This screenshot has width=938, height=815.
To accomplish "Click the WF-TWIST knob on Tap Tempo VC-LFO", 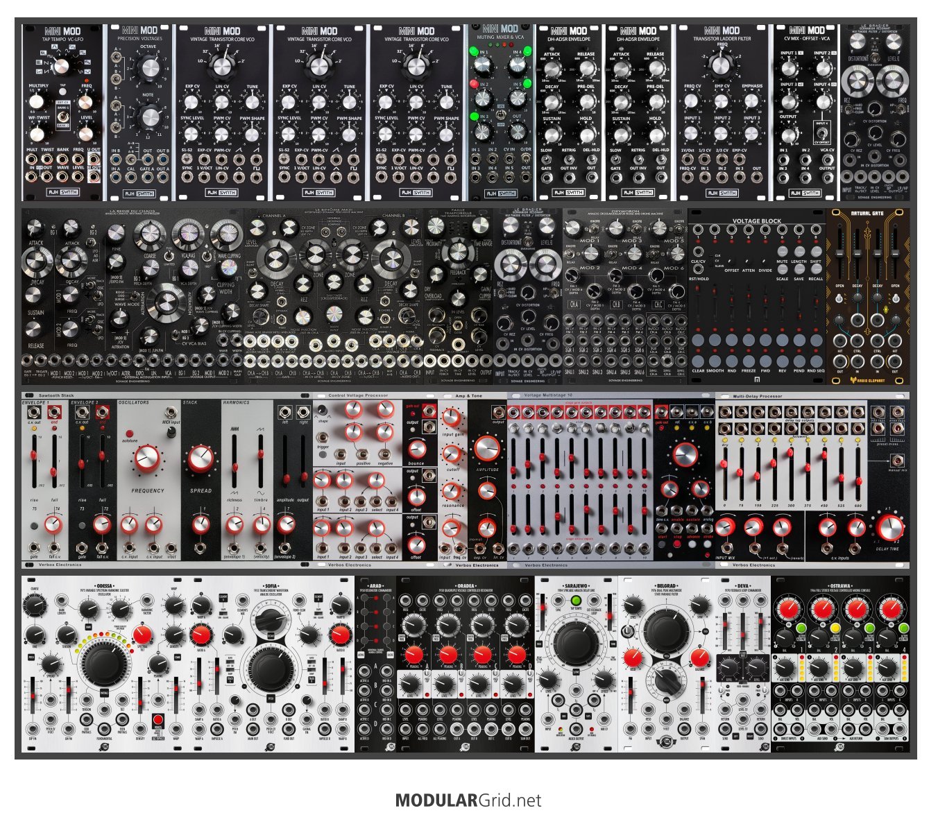I will (36, 132).
